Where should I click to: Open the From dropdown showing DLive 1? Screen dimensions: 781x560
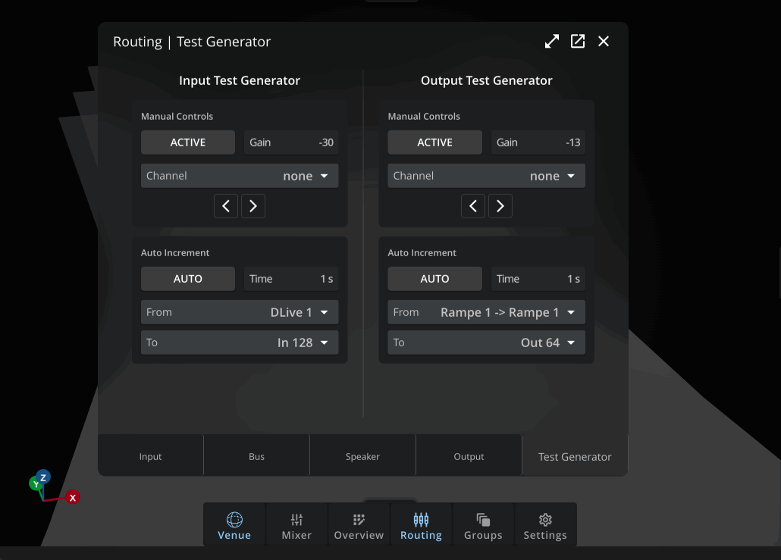pos(240,312)
